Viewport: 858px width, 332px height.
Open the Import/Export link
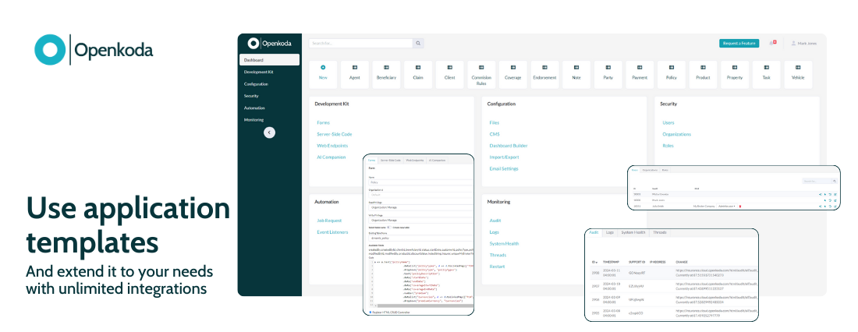click(x=504, y=157)
